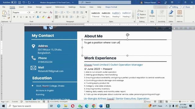
Task: Click the Dictate microphone icon
Action: click(x=152, y=12)
